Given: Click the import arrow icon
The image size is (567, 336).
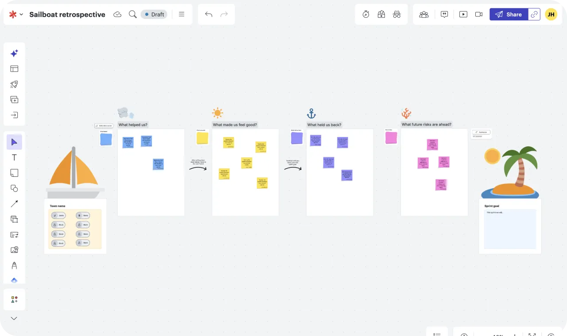Looking at the screenshot, I should [x=14, y=115].
